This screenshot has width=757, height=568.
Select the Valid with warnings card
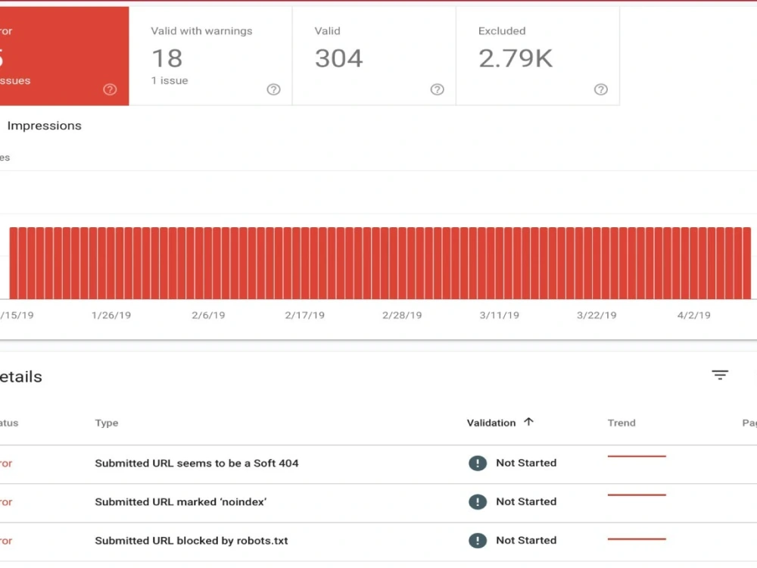click(210, 55)
